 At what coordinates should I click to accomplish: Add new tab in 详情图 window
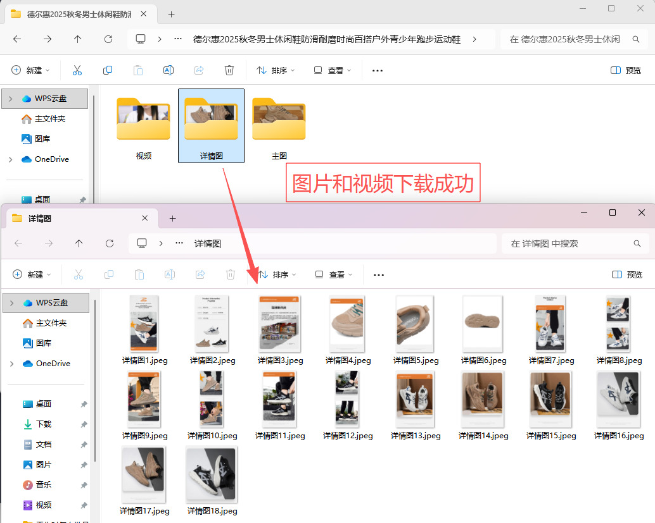pos(172,219)
